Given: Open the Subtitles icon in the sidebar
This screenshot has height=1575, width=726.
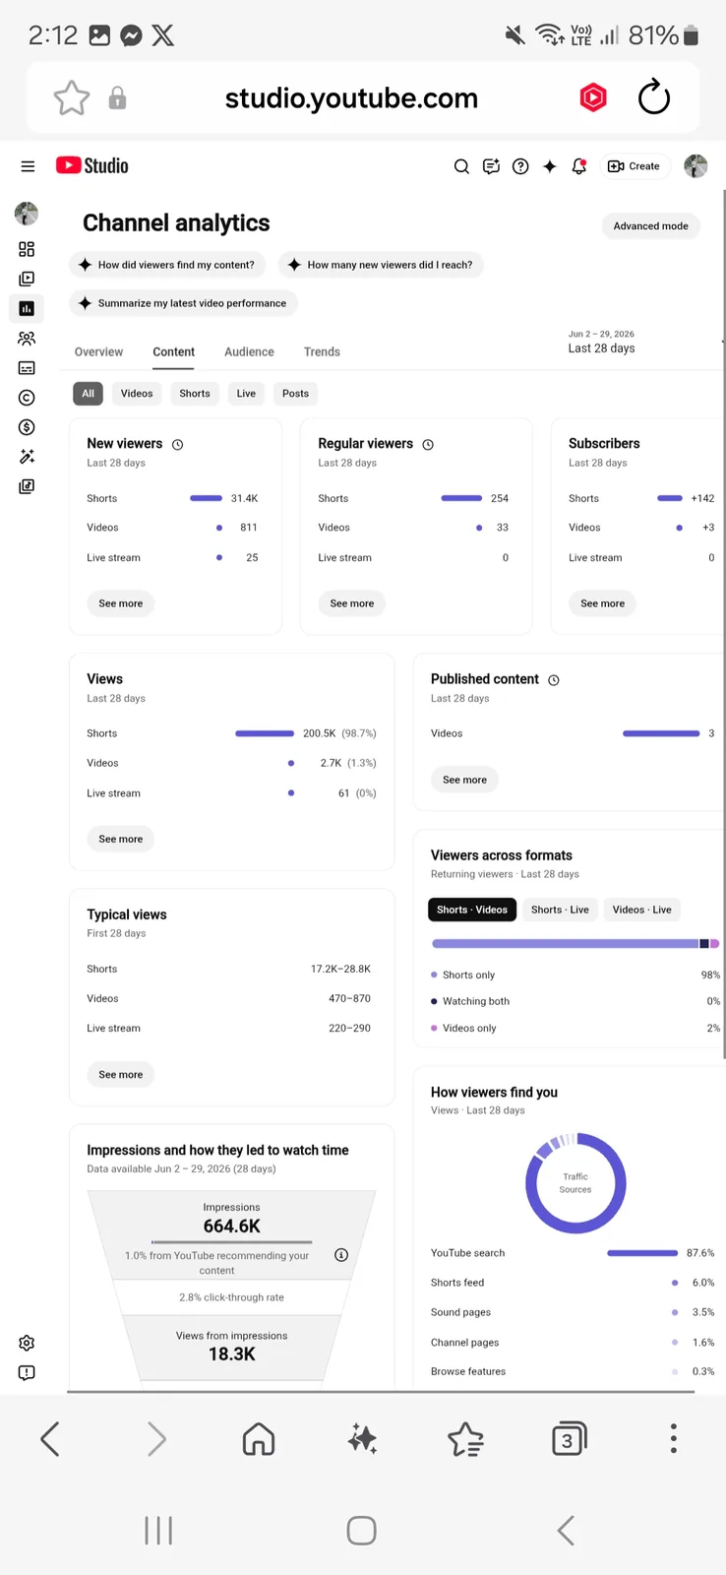Looking at the screenshot, I should [27, 368].
